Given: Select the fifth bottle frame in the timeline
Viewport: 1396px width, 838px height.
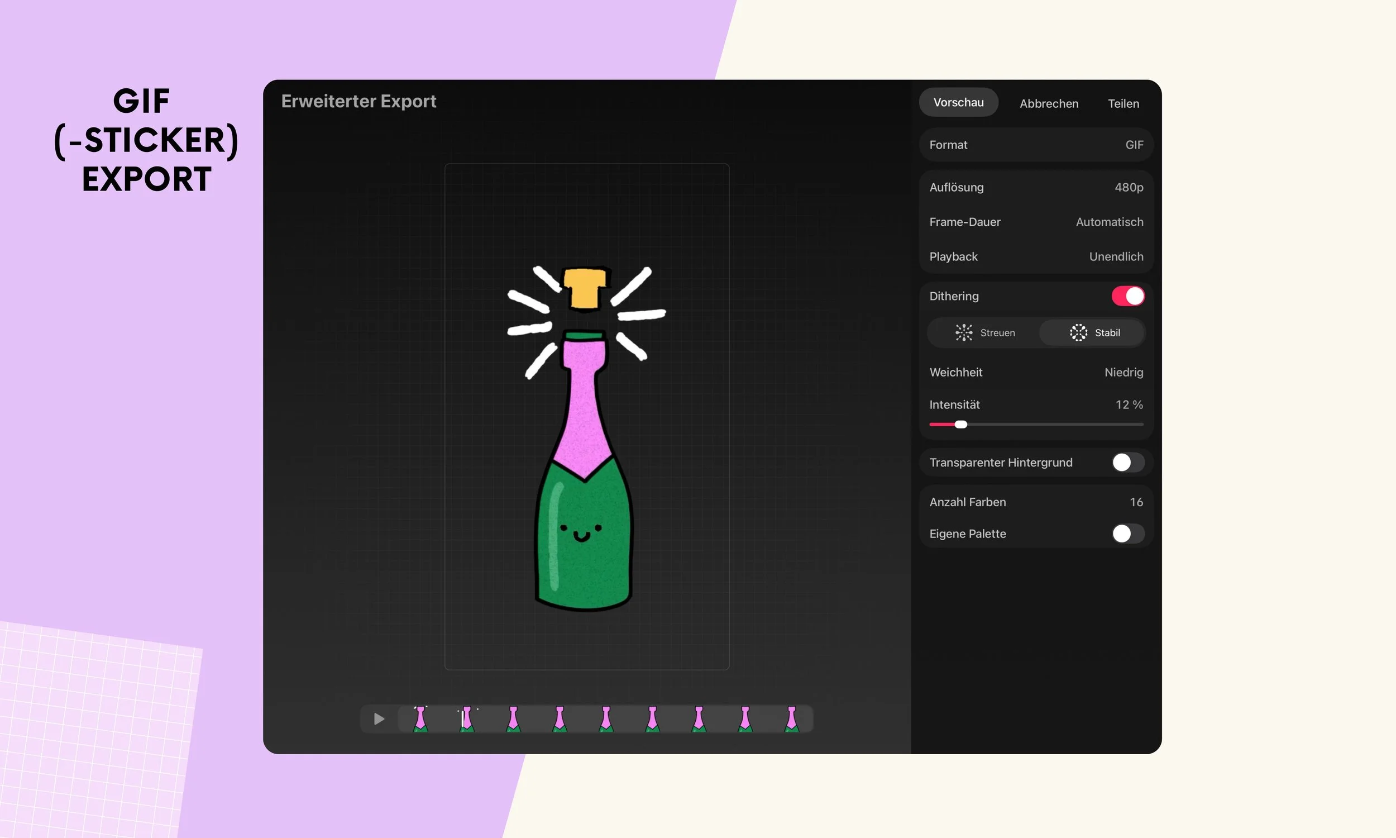Looking at the screenshot, I should coord(605,719).
